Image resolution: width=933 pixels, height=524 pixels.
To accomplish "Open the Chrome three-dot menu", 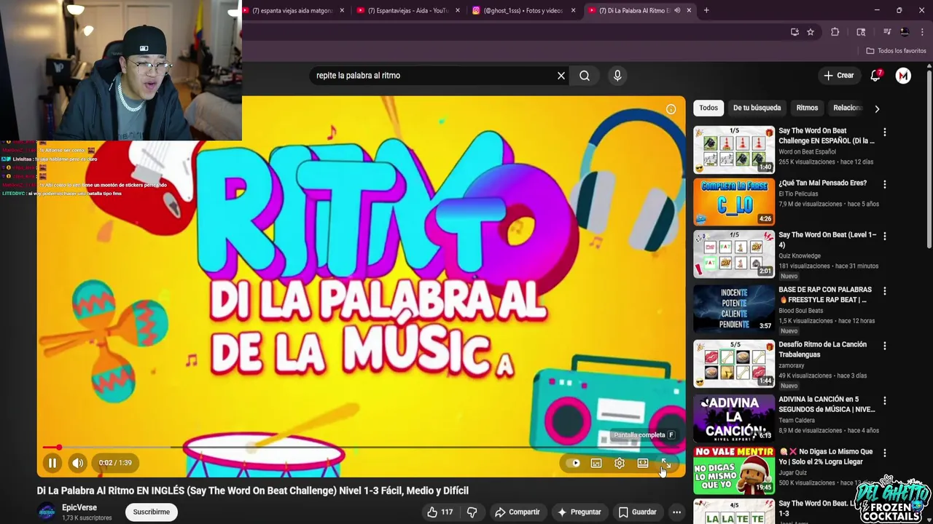I will click(922, 32).
